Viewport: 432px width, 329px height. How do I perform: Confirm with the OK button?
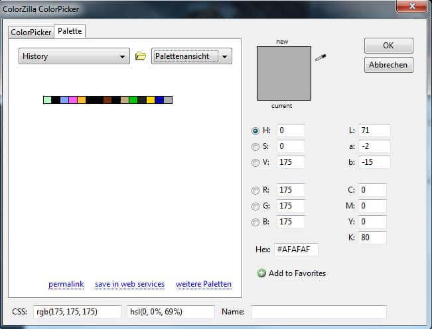pyautogui.click(x=388, y=46)
